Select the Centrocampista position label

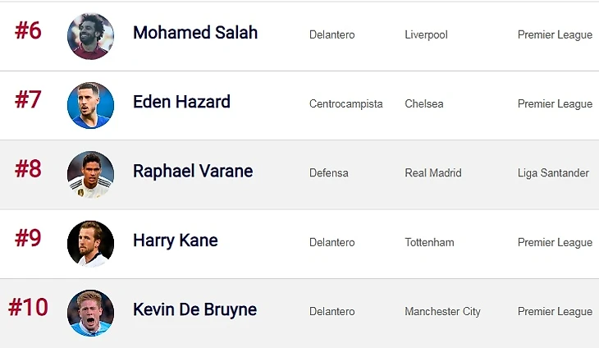pos(345,104)
